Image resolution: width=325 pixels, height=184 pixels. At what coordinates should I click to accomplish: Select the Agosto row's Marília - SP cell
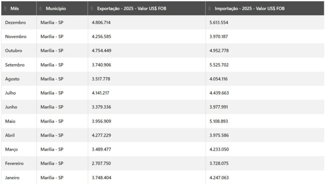tap(52, 79)
